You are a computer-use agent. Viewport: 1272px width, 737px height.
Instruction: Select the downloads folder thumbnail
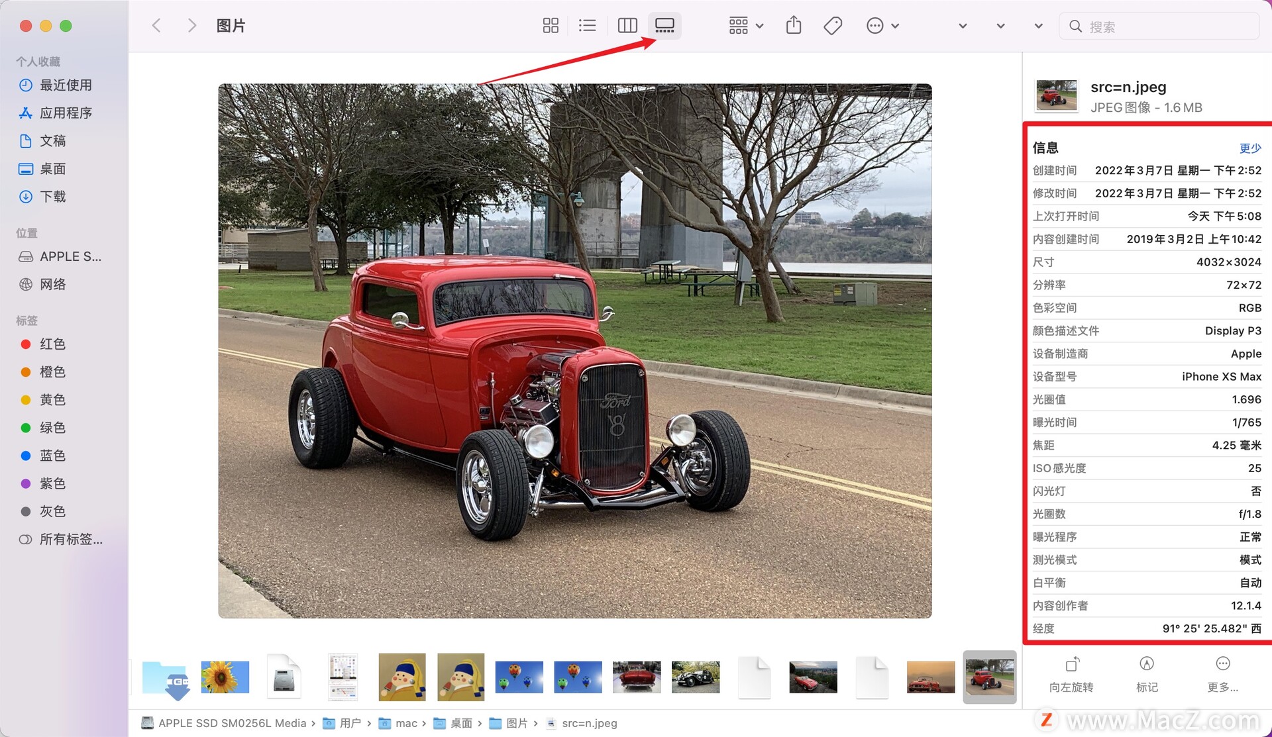(166, 679)
